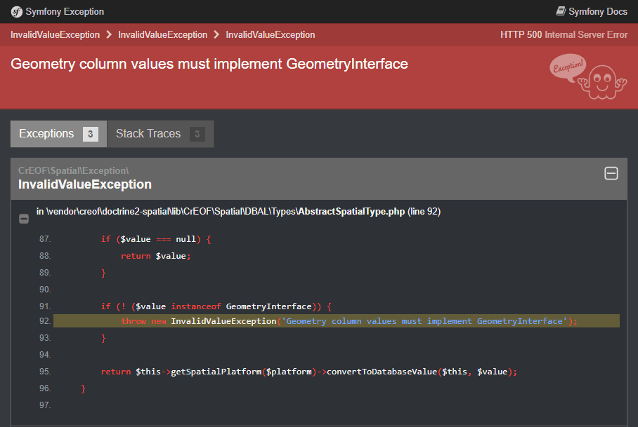Click the Symfony Docs book icon

click(x=561, y=11)
